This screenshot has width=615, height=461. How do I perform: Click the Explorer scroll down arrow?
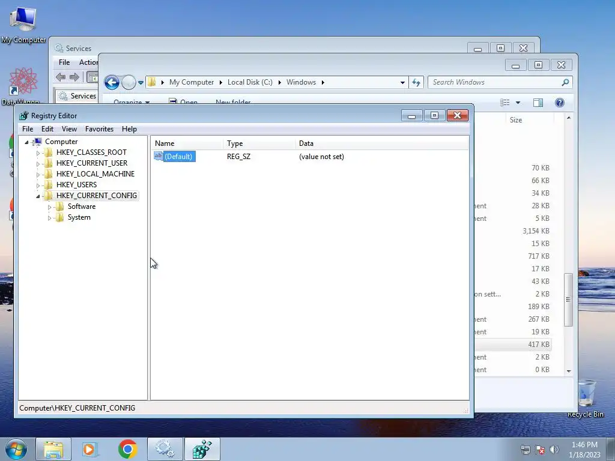569,371
